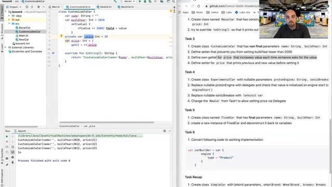Click the editor horizontal scrollbar
The height and width of the screenshot is (187, 332).
coord(107,123)
